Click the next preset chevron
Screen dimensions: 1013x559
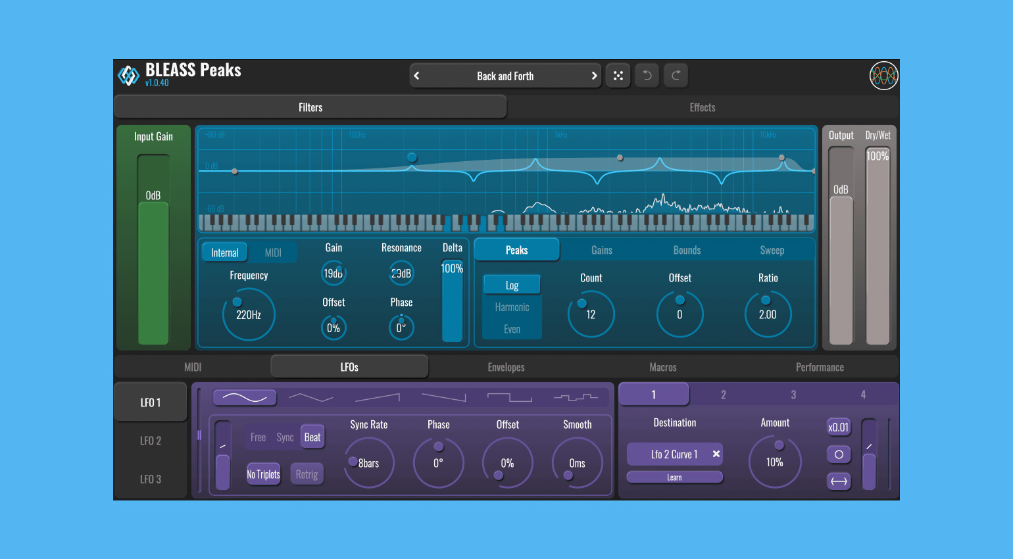point(594,75)
